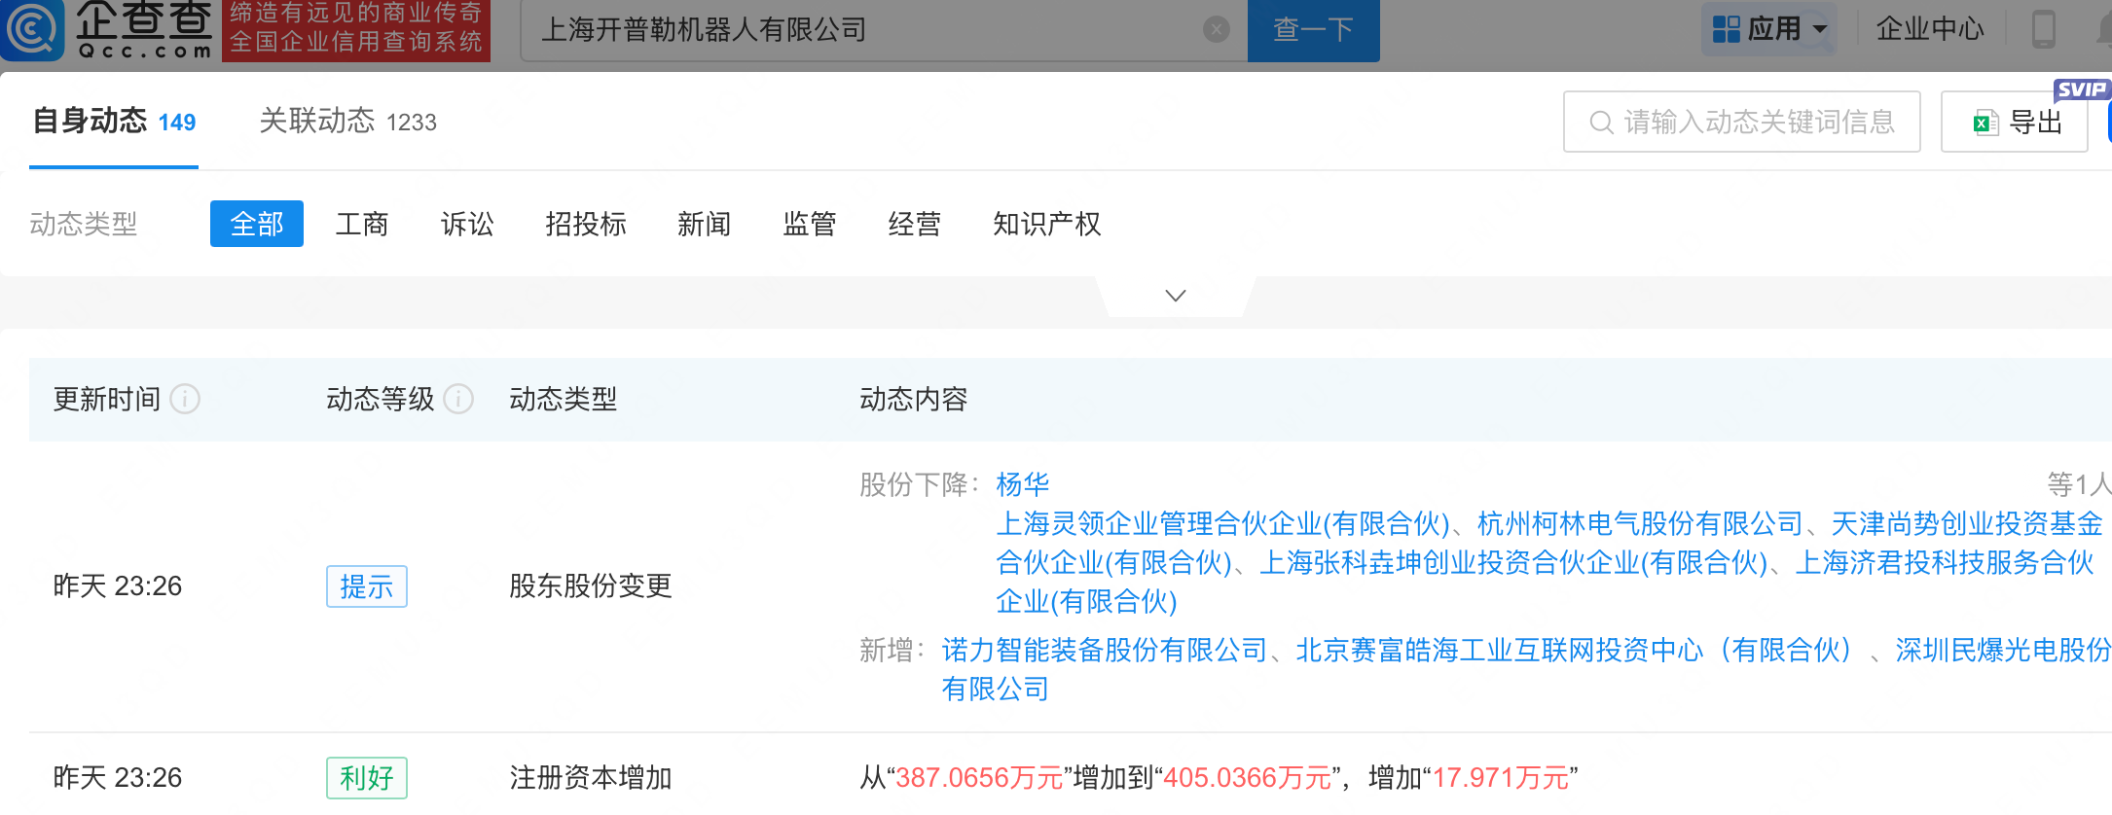This screenshot has height=815, width=2112.
Task: Open 杨华 shareholder link
Action: (1022, 484)
